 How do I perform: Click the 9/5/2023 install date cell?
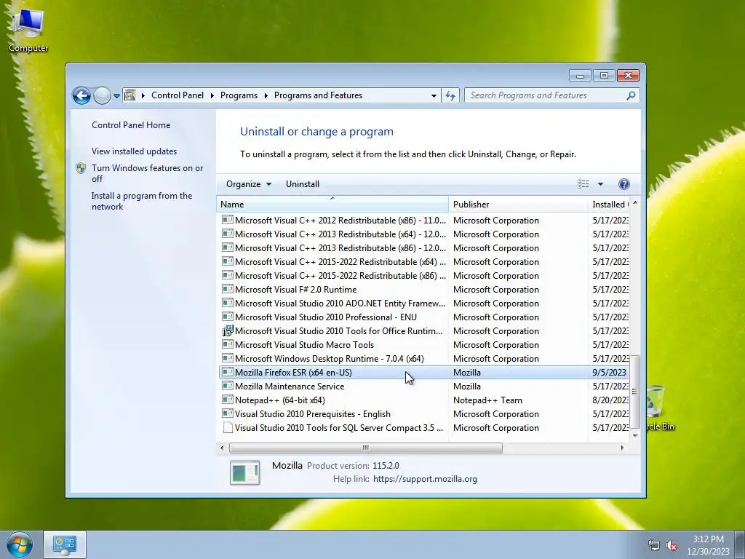609,373
